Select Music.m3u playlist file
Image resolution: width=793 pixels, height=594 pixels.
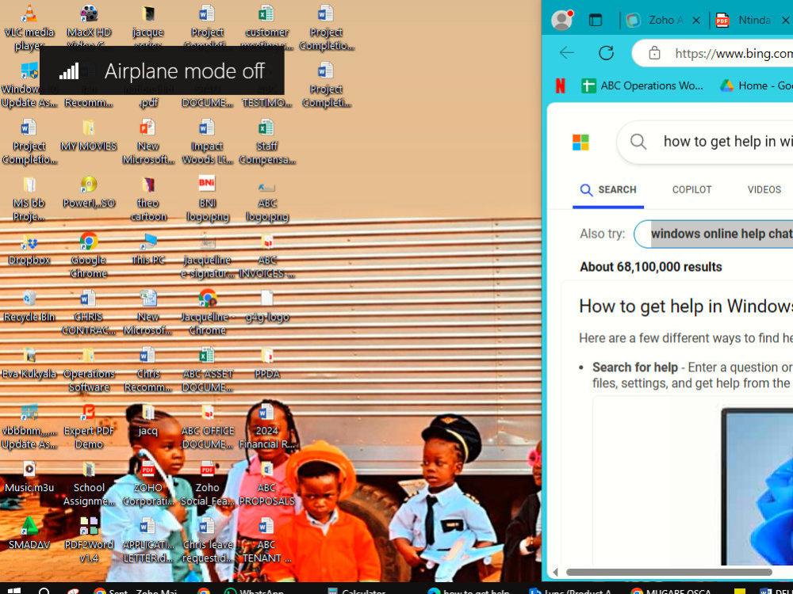29,478
